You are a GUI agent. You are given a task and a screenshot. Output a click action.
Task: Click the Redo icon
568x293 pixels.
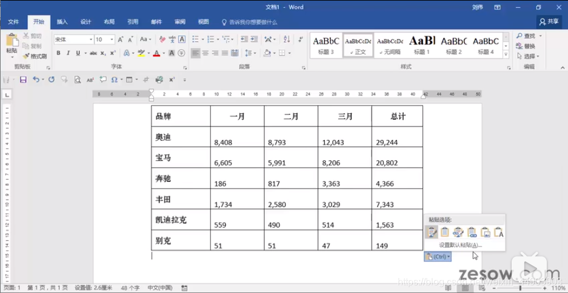52,79
